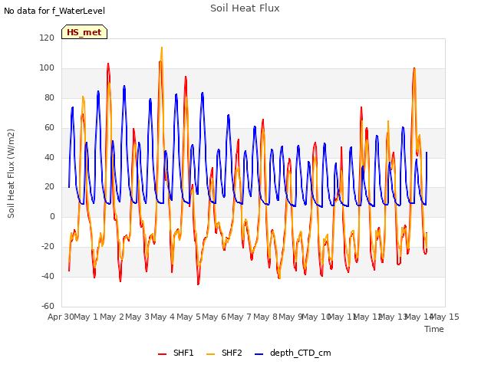Click the blue depth_CTD_cm legend color marker
Image resolution: width=491 pixels, height=368 pixels.
click(259, 354)
